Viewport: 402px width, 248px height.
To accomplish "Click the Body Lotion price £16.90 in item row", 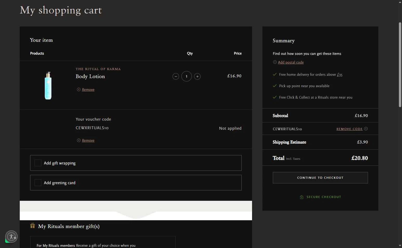I will point(234,76).
